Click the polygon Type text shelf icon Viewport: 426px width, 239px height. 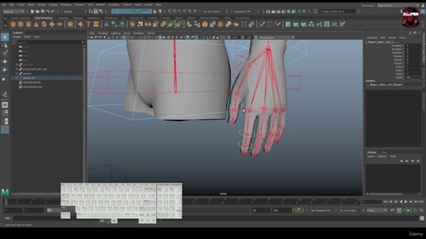89,25
